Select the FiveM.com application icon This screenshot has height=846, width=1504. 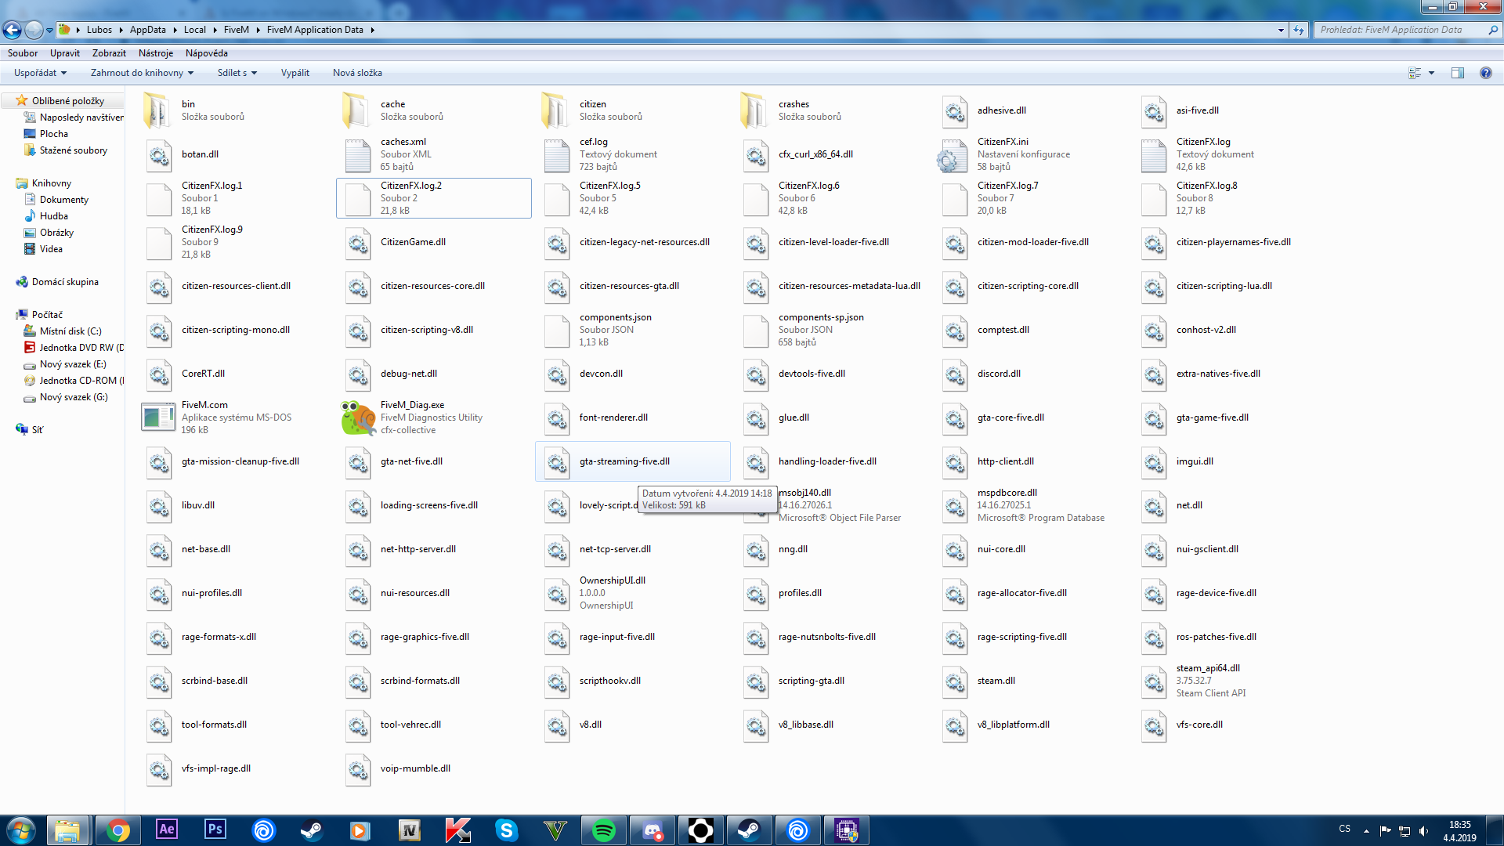(158, 418)
